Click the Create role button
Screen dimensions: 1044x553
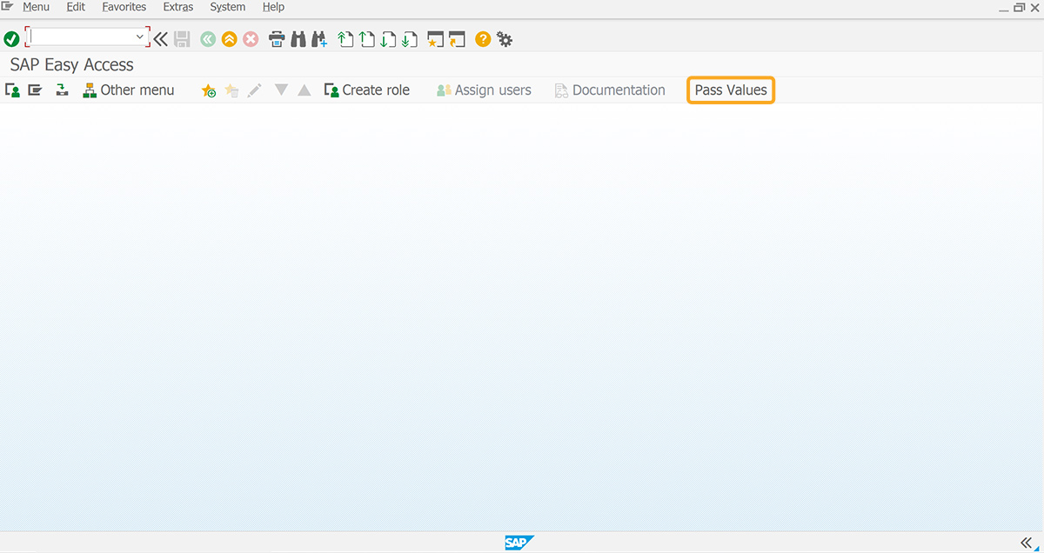[x=367, y=90]
